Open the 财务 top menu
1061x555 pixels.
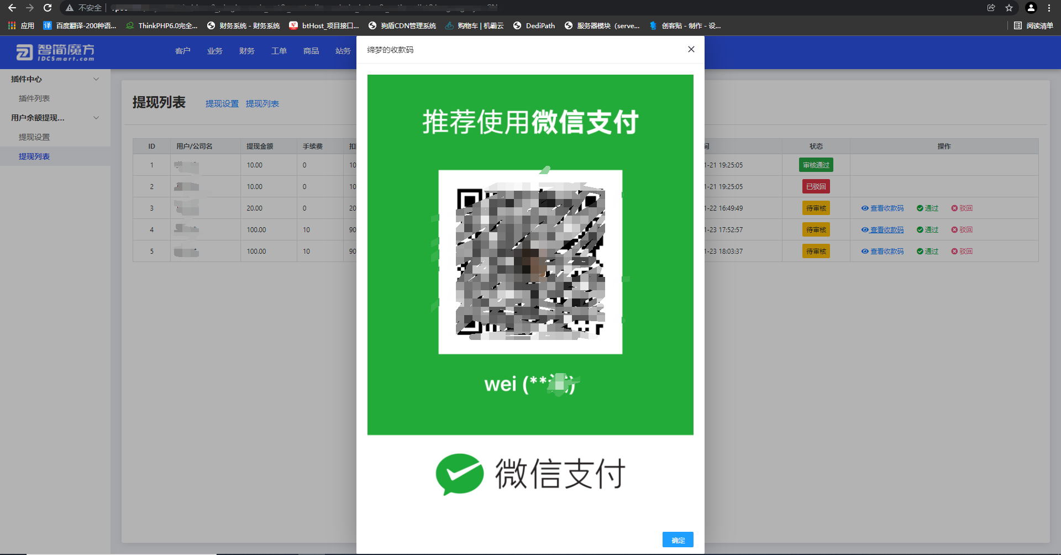coord(246,51)
